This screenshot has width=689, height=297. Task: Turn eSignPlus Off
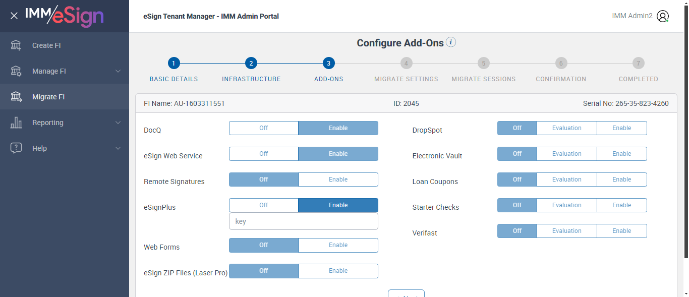click(x=264, y=205)
